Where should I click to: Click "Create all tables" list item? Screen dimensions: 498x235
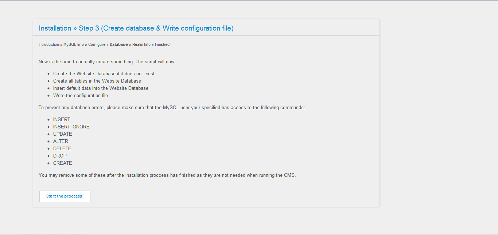click(x=97, y=81)
